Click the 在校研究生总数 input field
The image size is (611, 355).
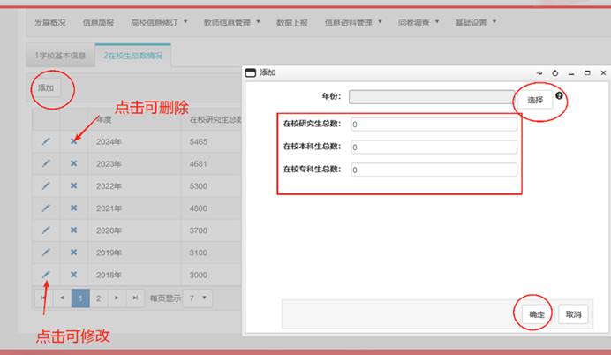pyautogui.click(x=433, y=125)
